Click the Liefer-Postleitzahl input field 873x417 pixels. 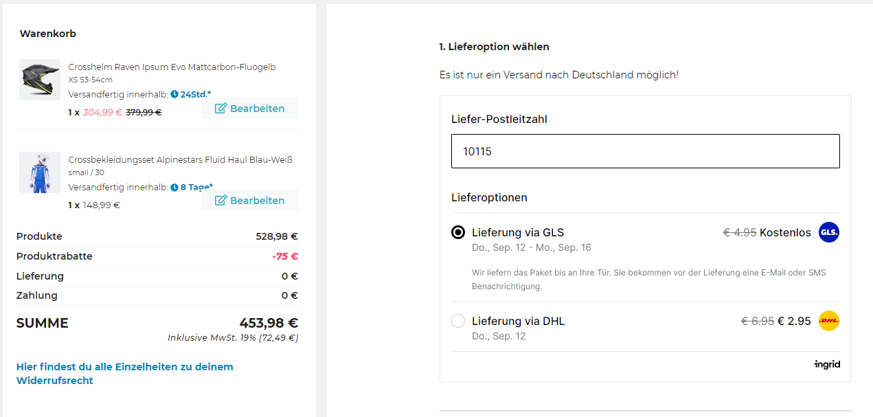(x=645, y=151)
